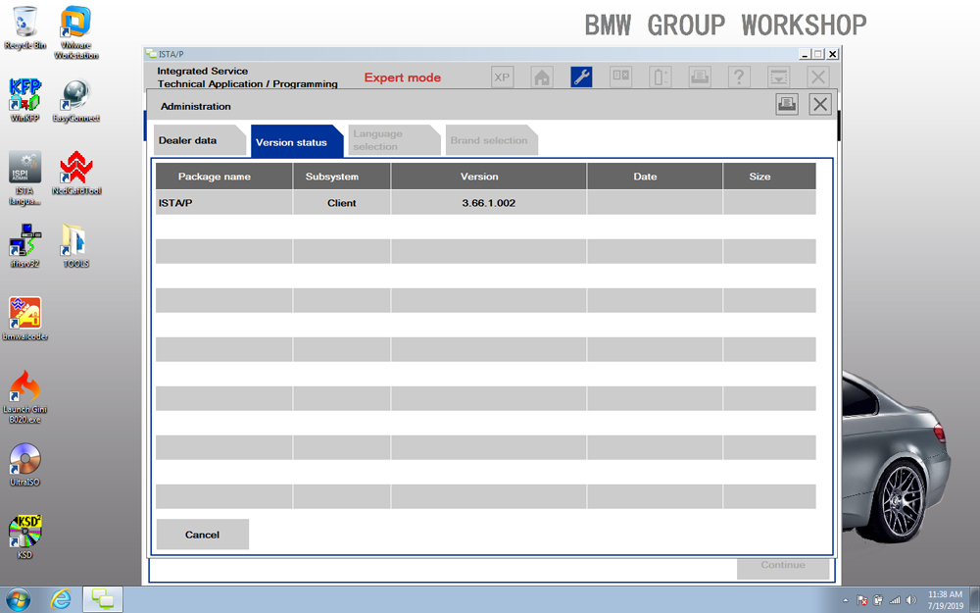Click the Action Center flag tray icon

(x=861, y=600)
